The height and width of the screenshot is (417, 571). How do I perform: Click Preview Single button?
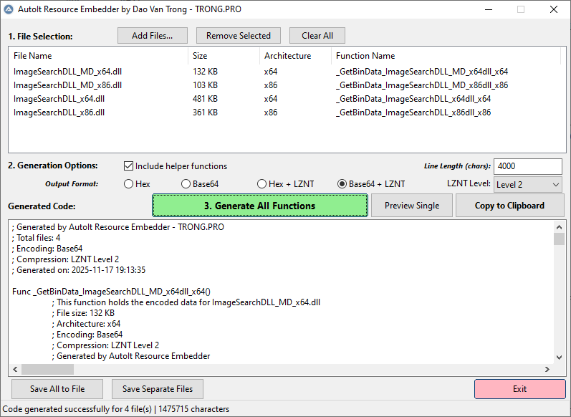point(412,206)
